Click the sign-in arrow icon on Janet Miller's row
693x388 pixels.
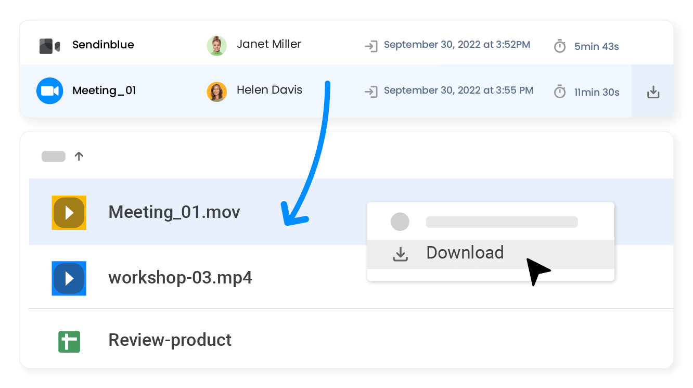coord(370,46)
